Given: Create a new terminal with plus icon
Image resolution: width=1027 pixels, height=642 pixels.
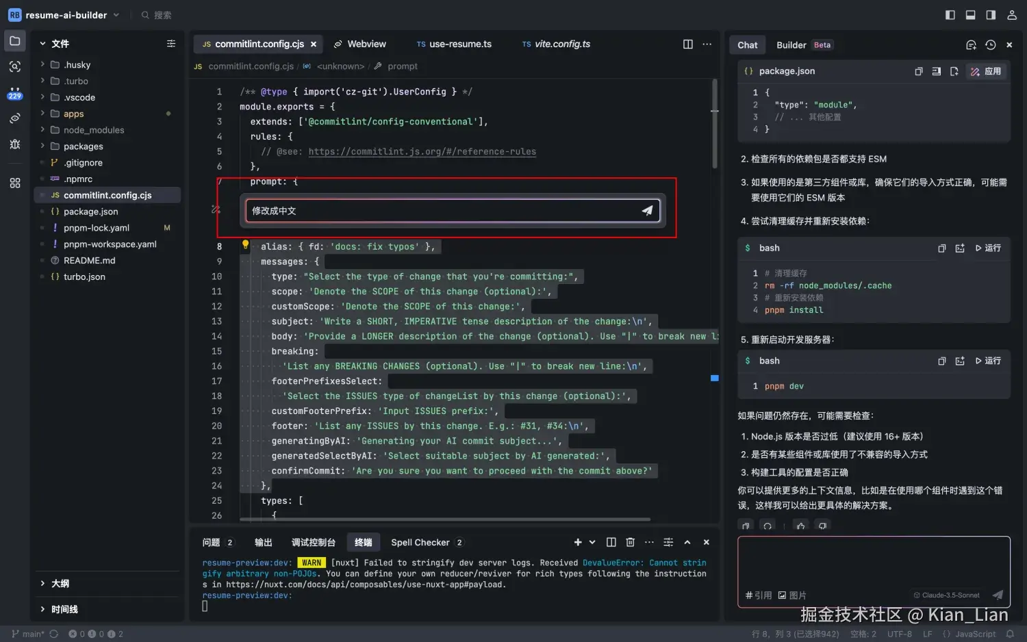Looking at the screenshot, I should [578, 542].
